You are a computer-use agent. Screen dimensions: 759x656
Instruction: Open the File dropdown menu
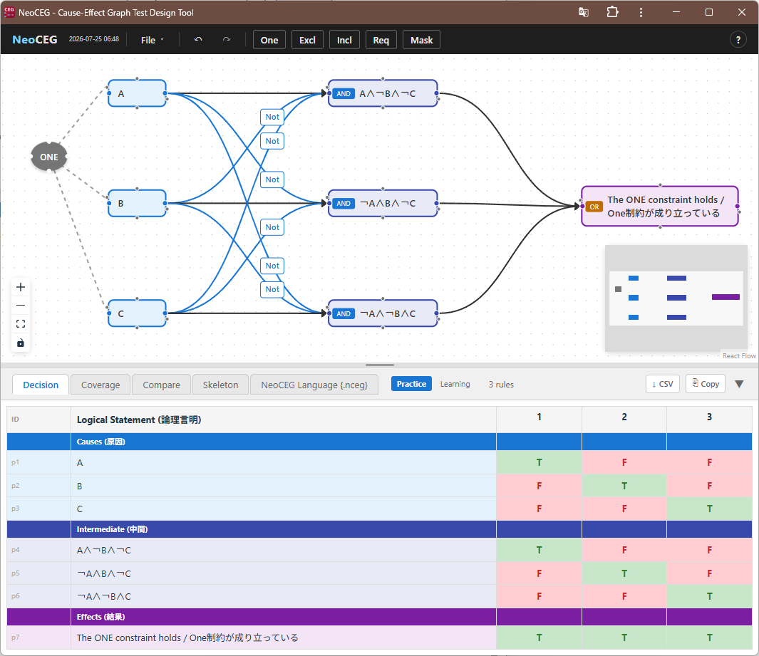[152, 40]
